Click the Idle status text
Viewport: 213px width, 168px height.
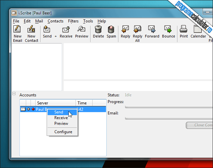pos(128,95)
